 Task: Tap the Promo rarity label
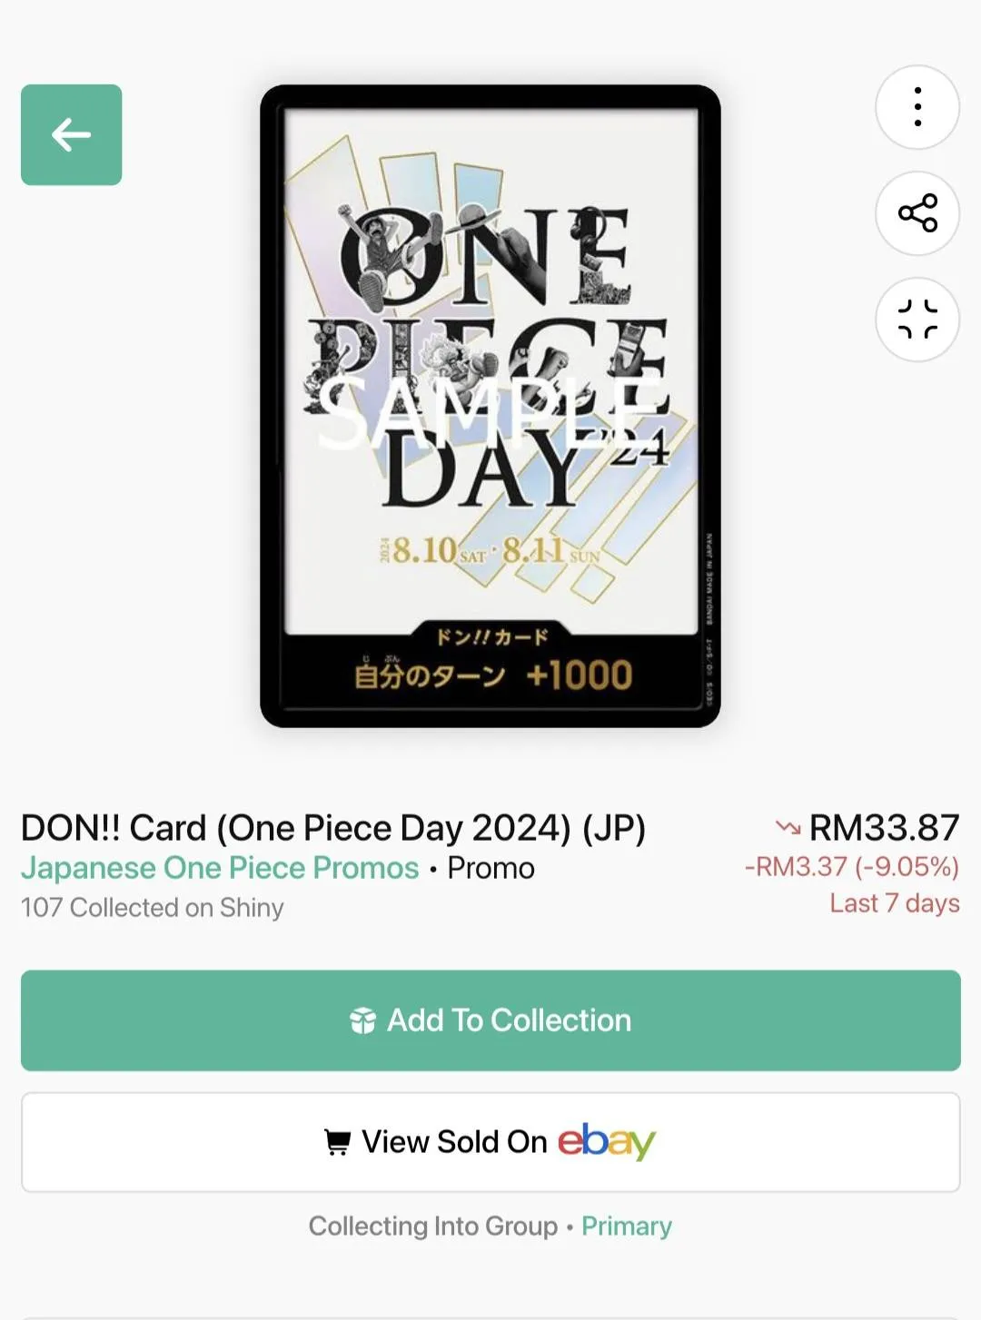tap(491, 868)
